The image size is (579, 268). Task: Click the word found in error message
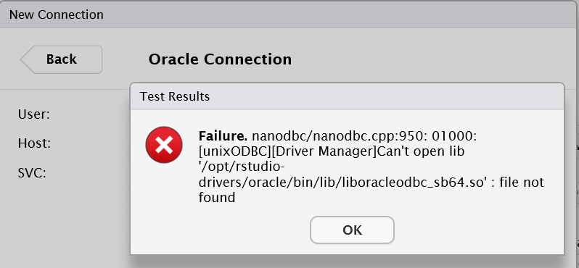[x=217, y=198]
